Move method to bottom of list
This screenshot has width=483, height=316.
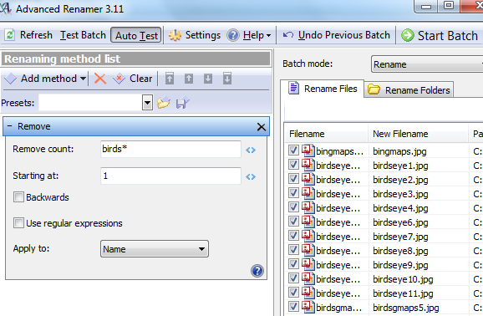pos(227,79)
